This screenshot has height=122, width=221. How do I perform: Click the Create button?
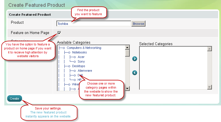(14, 99)
